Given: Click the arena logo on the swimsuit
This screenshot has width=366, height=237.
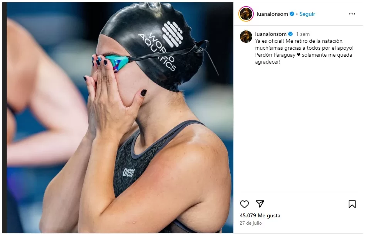Looking at the screenshot, I should click(128, 172).
